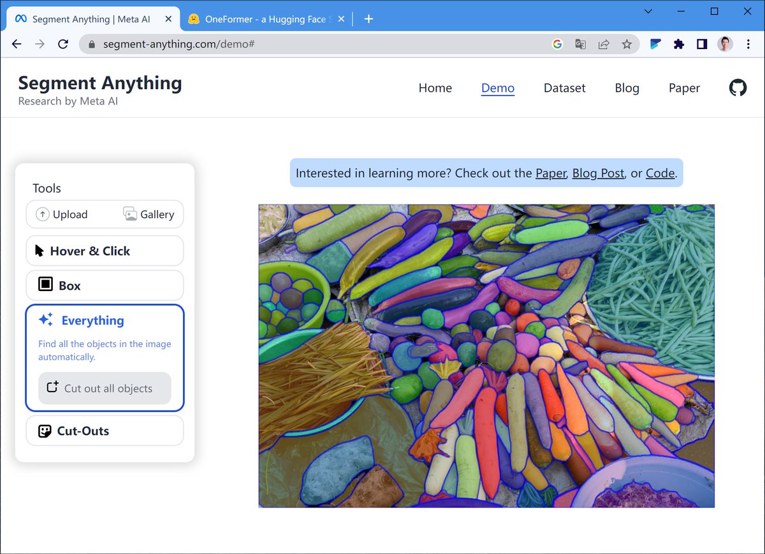Click 'Cut out all objects' button
765x554 pixels.
point(105,388)
